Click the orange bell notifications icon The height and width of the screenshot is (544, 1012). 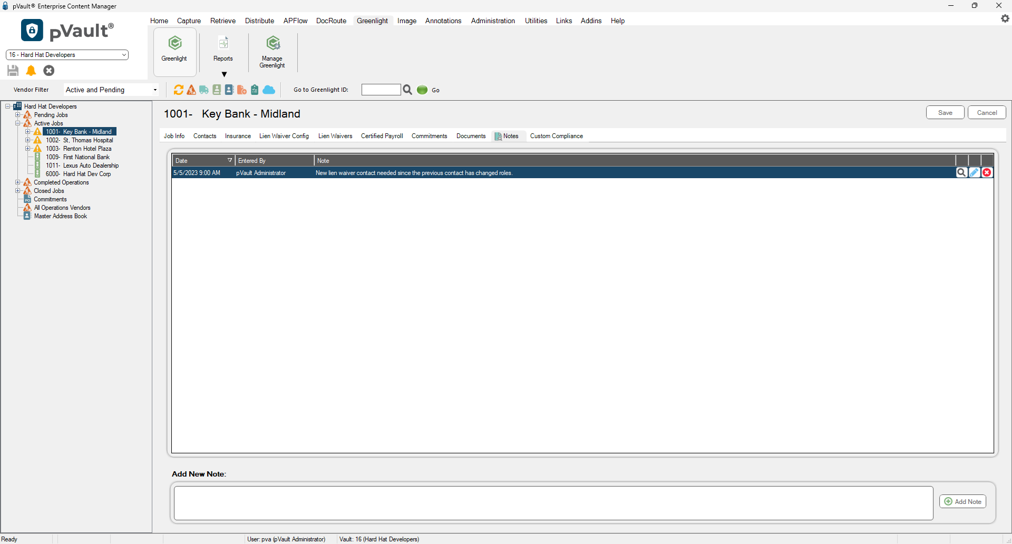pyautogui.click(x=31, y=71)
